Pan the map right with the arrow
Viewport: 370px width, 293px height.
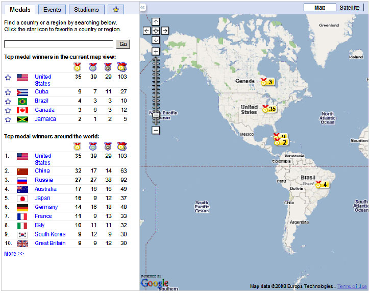point(165,31)
